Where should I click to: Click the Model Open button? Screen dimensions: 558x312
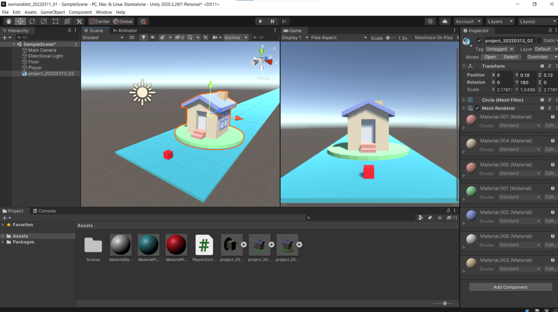click(x=490, y=57)
